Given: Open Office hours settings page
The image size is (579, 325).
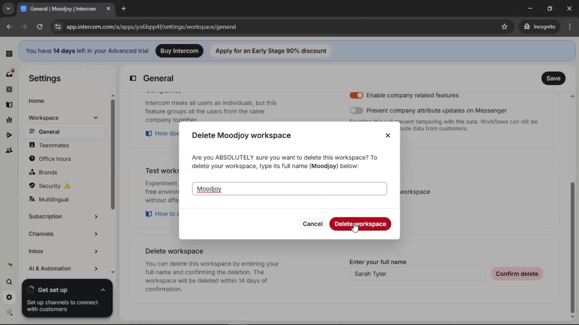Looking at the screenshot, I should [x=55, y=159].
